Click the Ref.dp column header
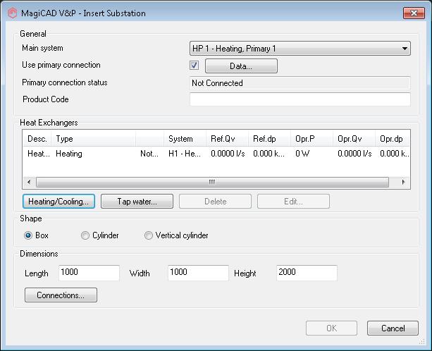Viewport: 432px width, 351px height. tap(269, 139)
